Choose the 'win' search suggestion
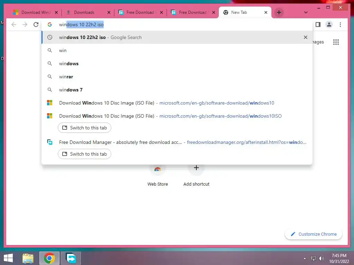Viewport: 354px width, 265px height. [x=177, y=50]
